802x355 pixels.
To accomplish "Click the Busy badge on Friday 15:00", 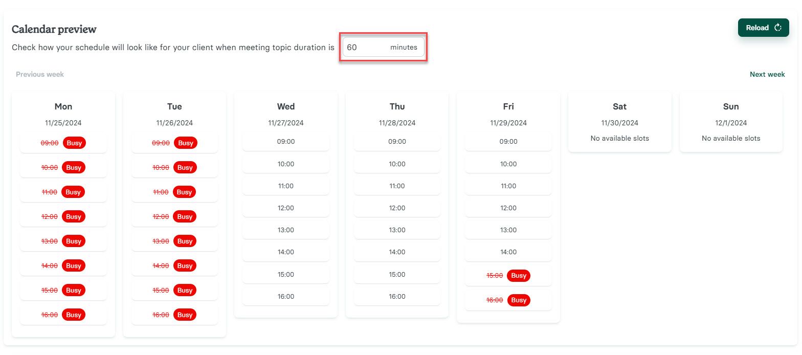I will [x=518, y=275].
